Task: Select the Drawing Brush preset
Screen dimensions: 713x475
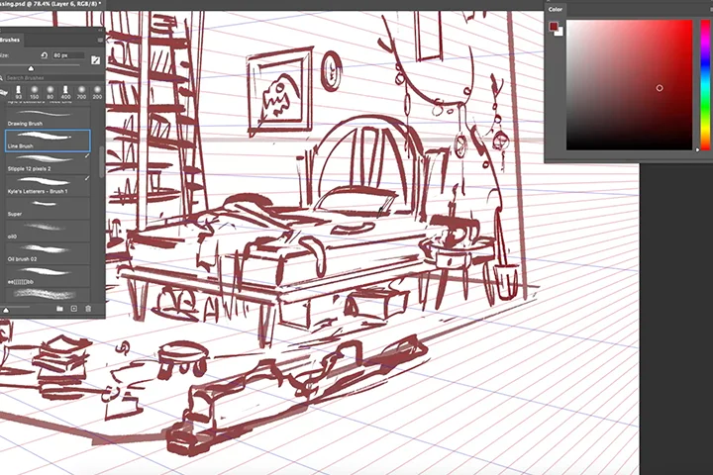Action: click(48, 118)
